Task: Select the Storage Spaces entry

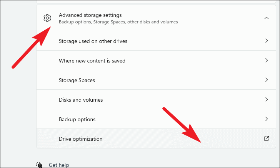Action: tap(156, 80)
